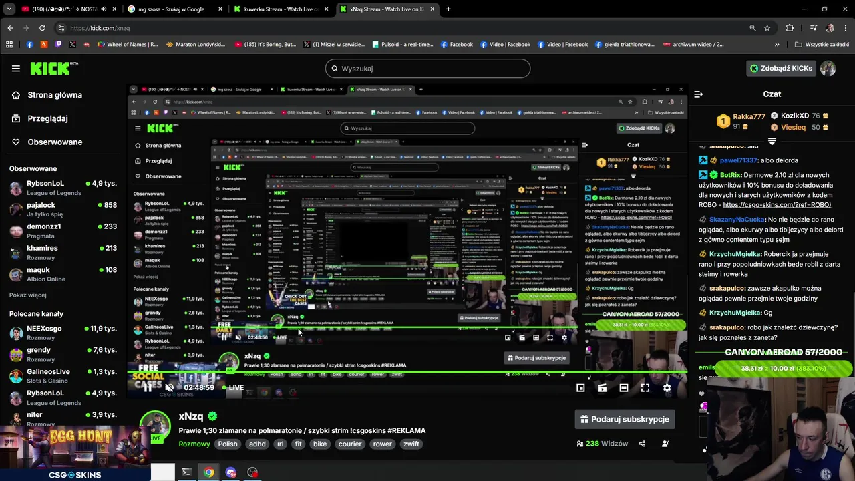Open GalineosLive recommended channel

pyautogui.click(x=63, y=375)
